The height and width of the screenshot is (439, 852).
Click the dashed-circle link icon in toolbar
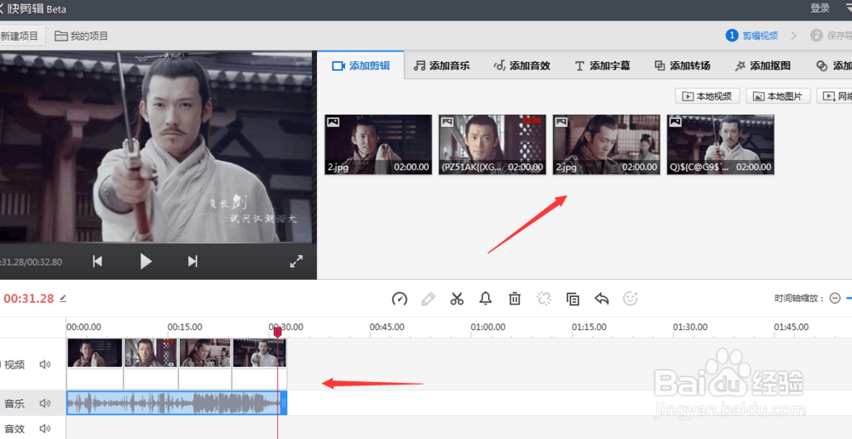[x=544, y=298]
